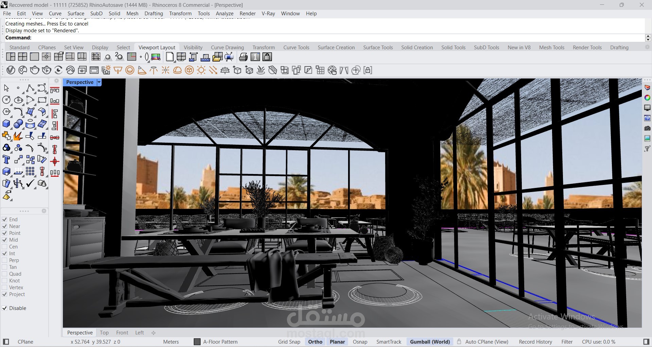Click the Align Top icon
Viewport: 652px width, 347px height.
[x=55, y=90]
